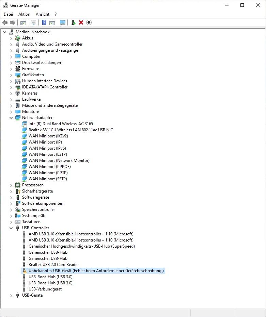Click the Akkus battery icon
Image resolution: width=266 pixels, height=317 pixels.
pos(18,38)
